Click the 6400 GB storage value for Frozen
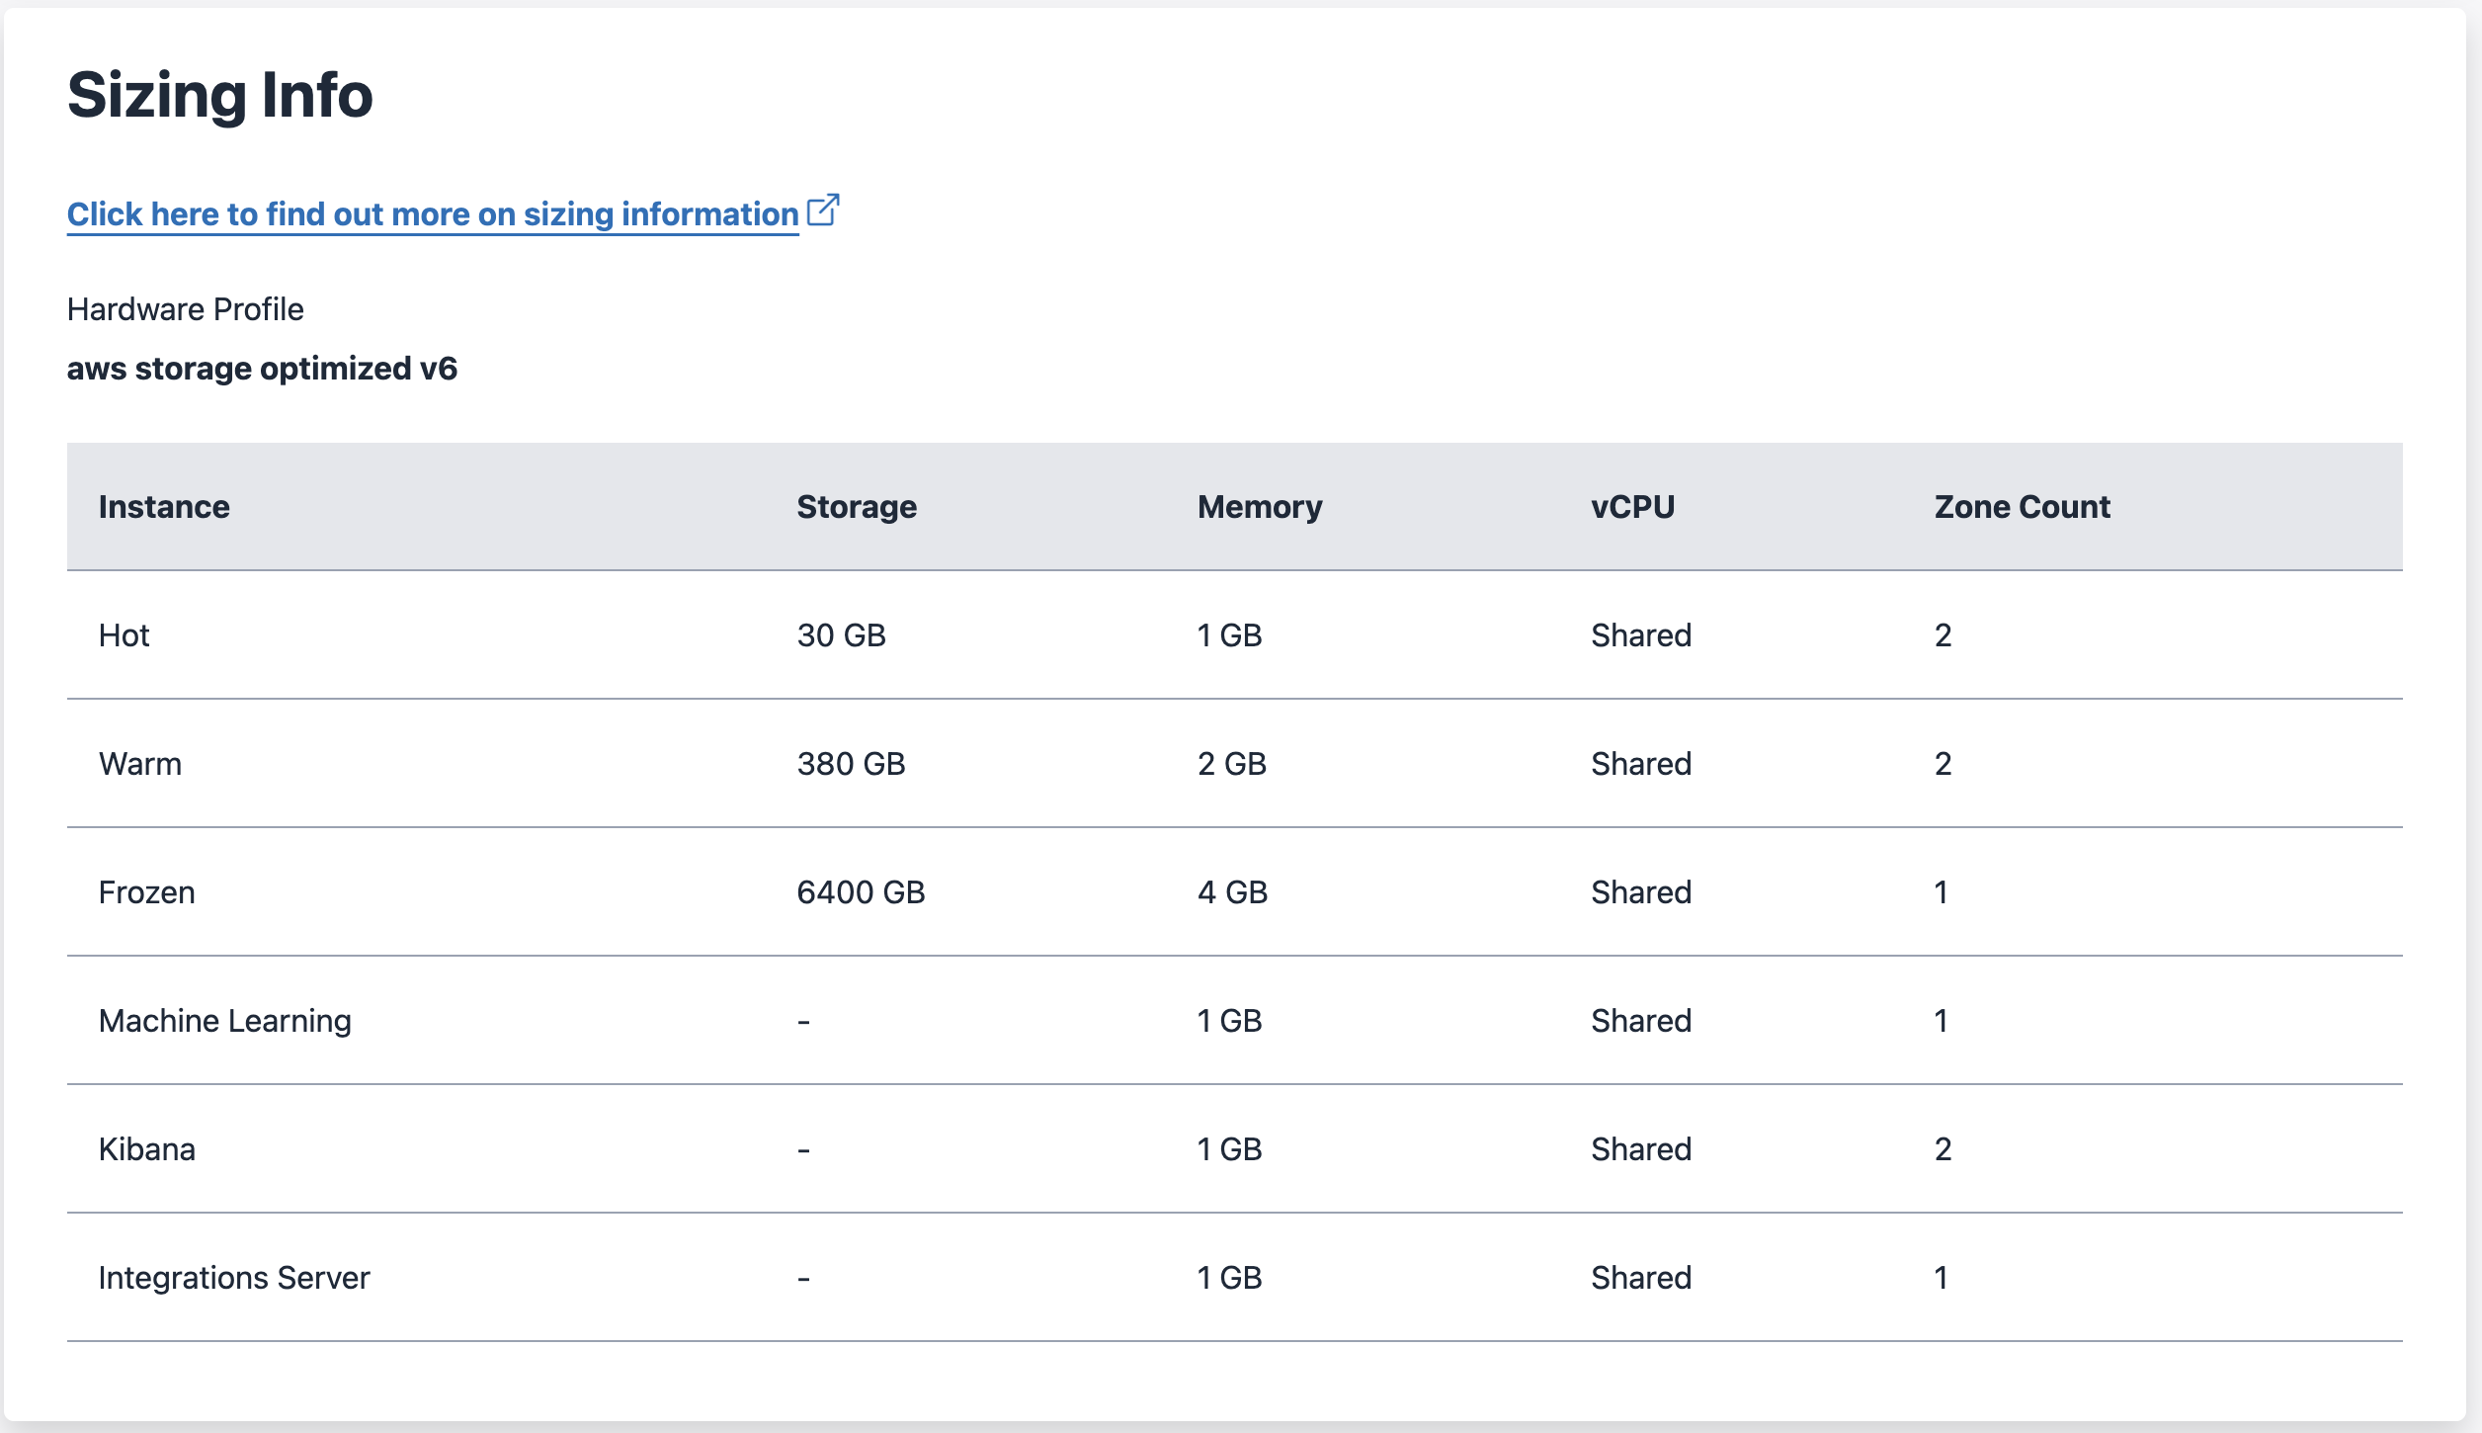2482x1433 pixels. coord(862,892)
